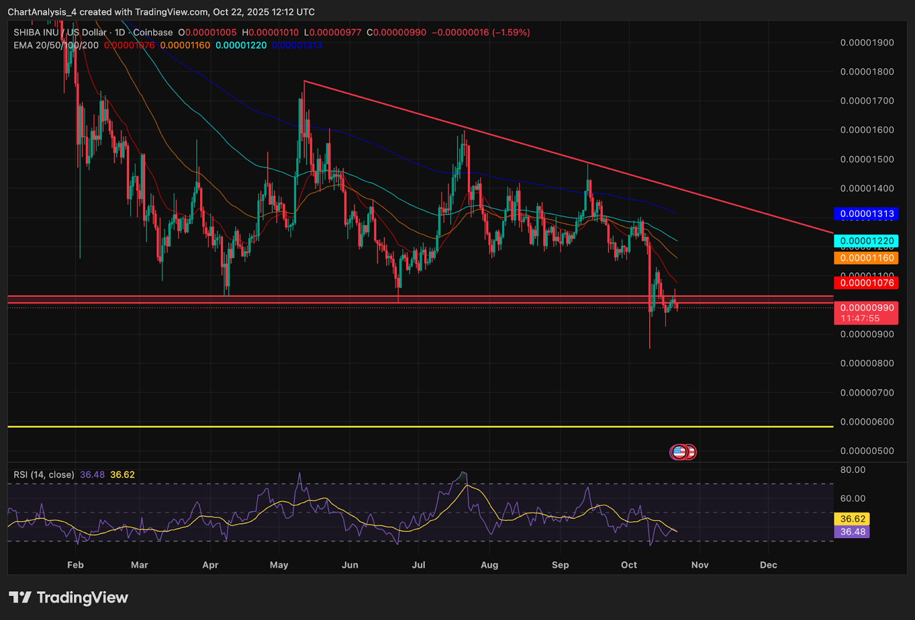915x620 pixels.
Task: Click the orange 0.00001160 EMA 50 axis tag
Action: pyautogui.click(x=866, y=258)
